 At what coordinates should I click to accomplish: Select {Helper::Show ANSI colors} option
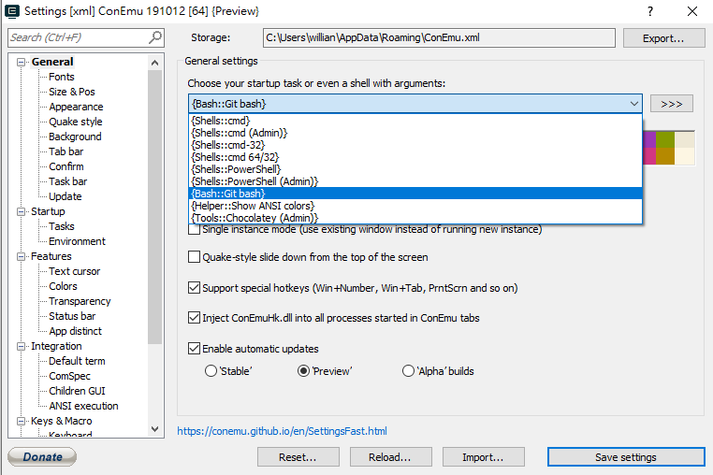pos(415,206)
